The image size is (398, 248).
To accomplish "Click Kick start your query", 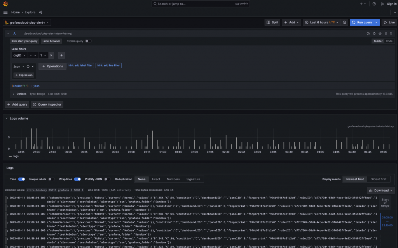I will (x=24, y=41).
